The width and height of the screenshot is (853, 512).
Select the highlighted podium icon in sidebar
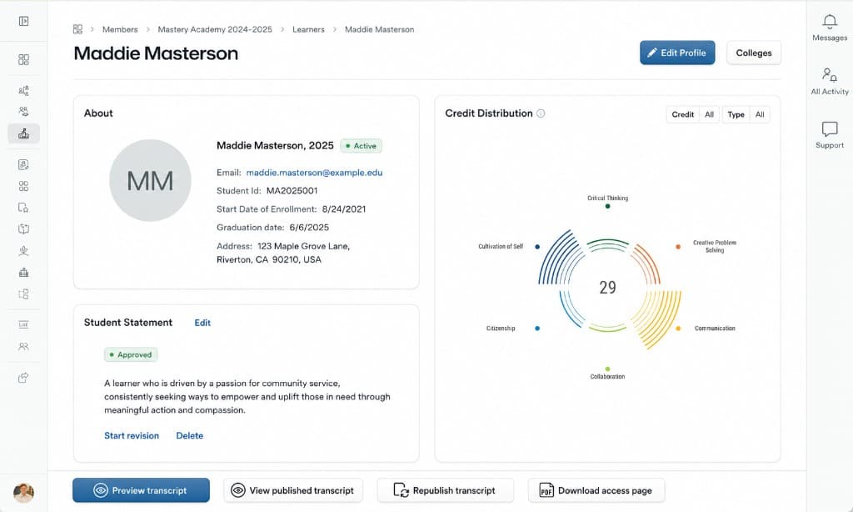click(23, 133)
